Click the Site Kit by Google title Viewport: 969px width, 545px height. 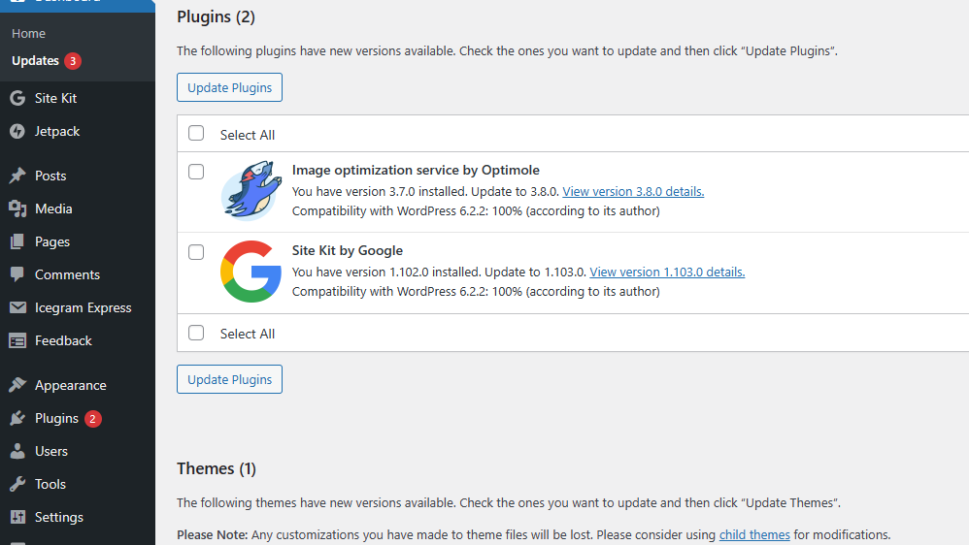point(348,250)
